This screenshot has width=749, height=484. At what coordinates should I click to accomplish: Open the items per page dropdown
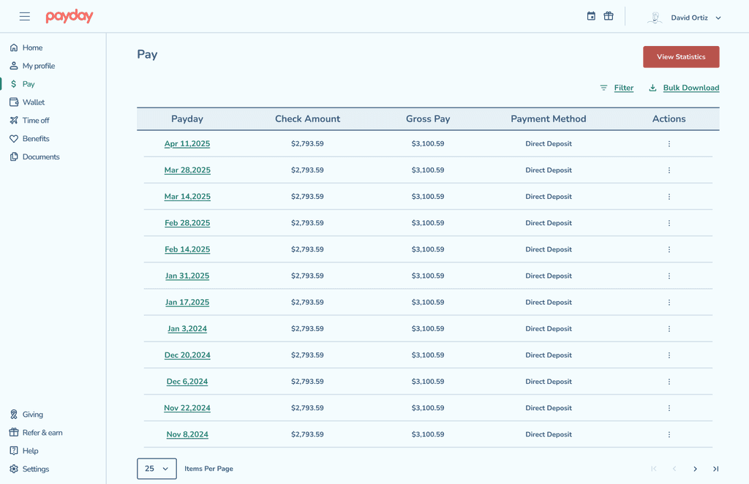click(157, 469)
